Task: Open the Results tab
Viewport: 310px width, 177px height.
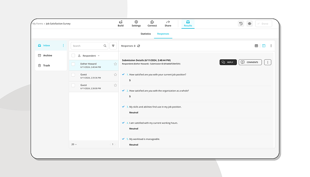Action: click(188, 24)
